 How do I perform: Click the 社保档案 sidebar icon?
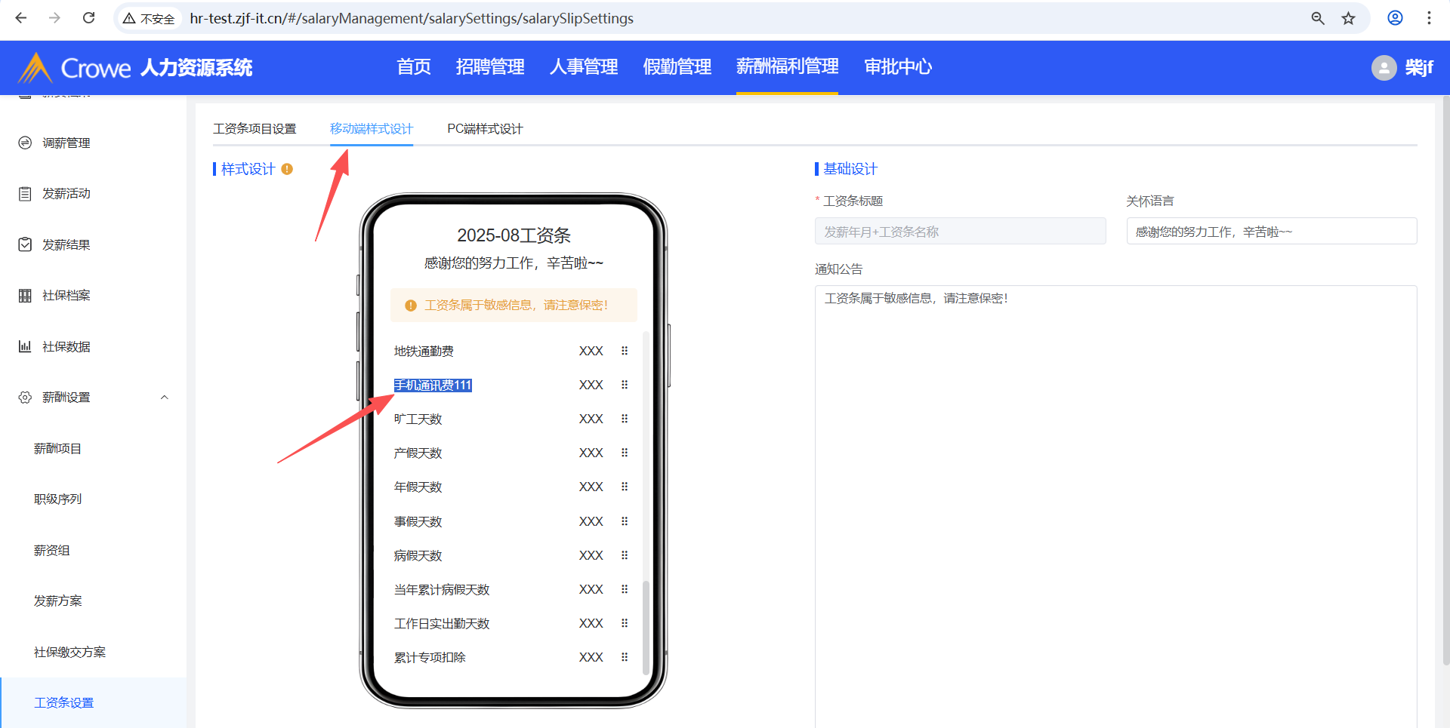[x=25, y=295]
